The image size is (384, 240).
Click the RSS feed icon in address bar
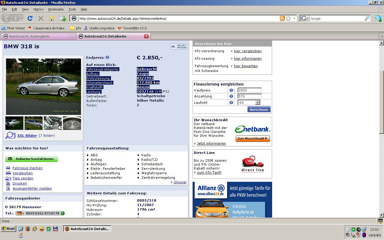pyautogui.click(x=282, y=18)
